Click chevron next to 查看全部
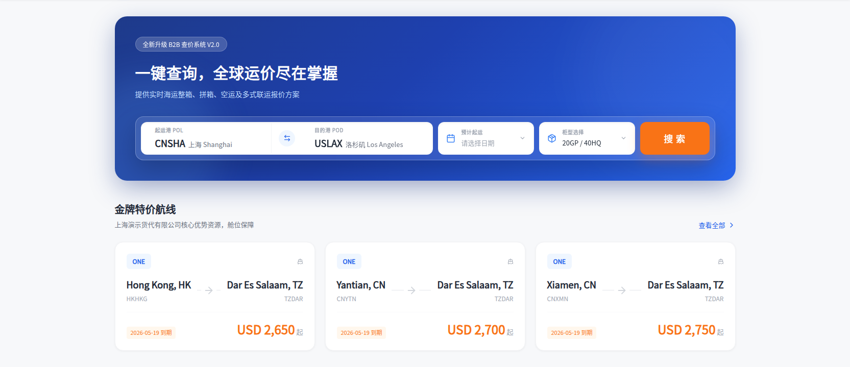850x367 pixels. coord(732,225)
